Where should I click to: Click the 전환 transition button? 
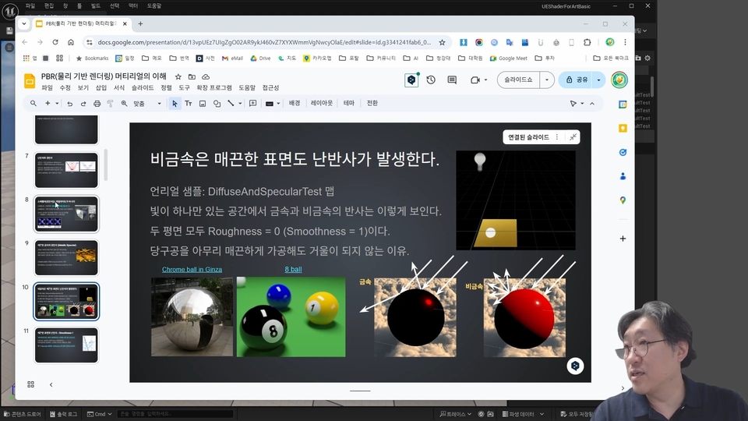[372, 103]
